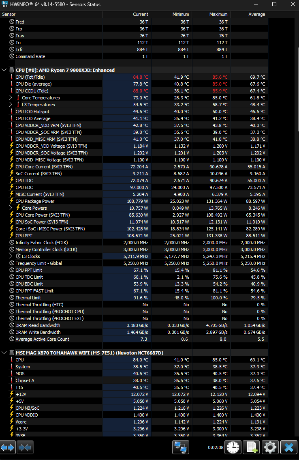
Task: Click the expand/shrink layout arrows button
Action: pyautogui.click(x=7, y=448)
